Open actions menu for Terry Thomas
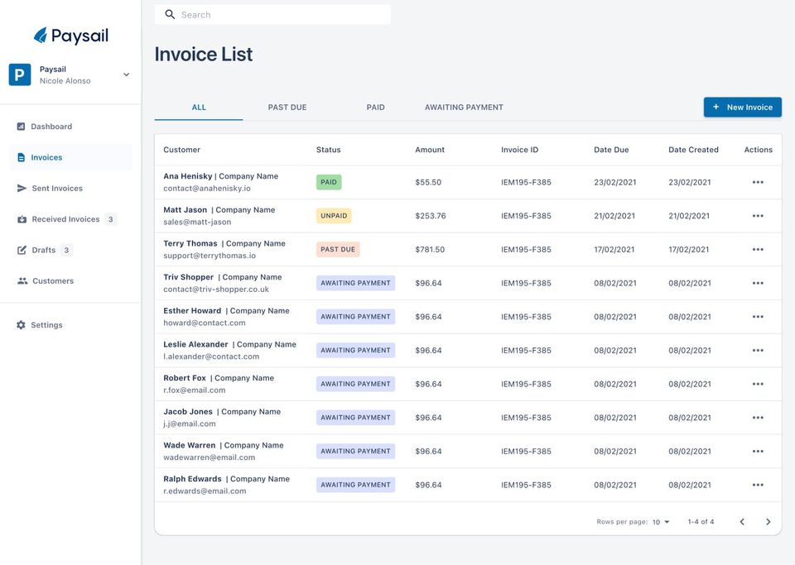The width and height of the screenshot is (795, 565). tap(758, 250)
